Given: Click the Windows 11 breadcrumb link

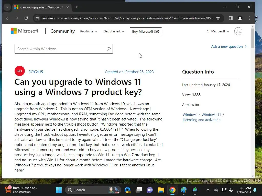Looking at the screenshot, I should (x=211, y=115).
